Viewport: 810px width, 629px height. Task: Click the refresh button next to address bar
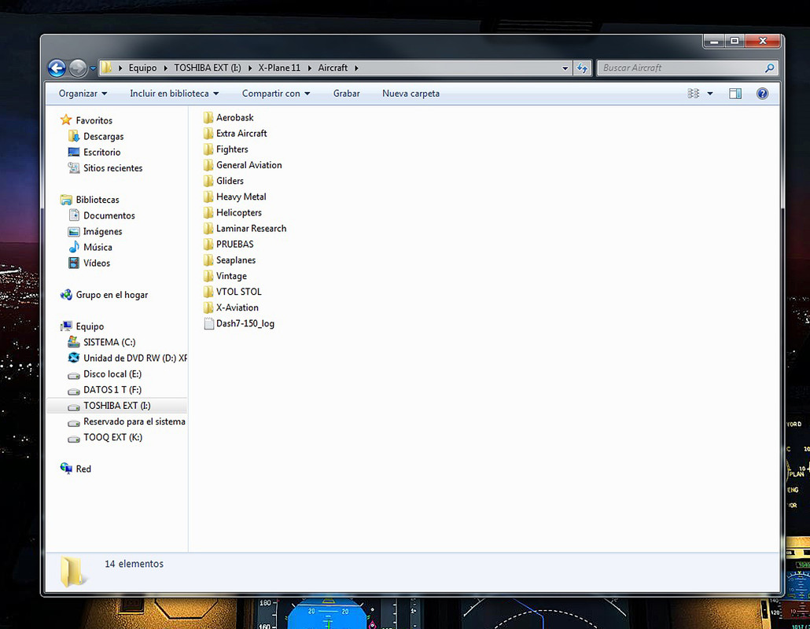click(x=582, y=68)
